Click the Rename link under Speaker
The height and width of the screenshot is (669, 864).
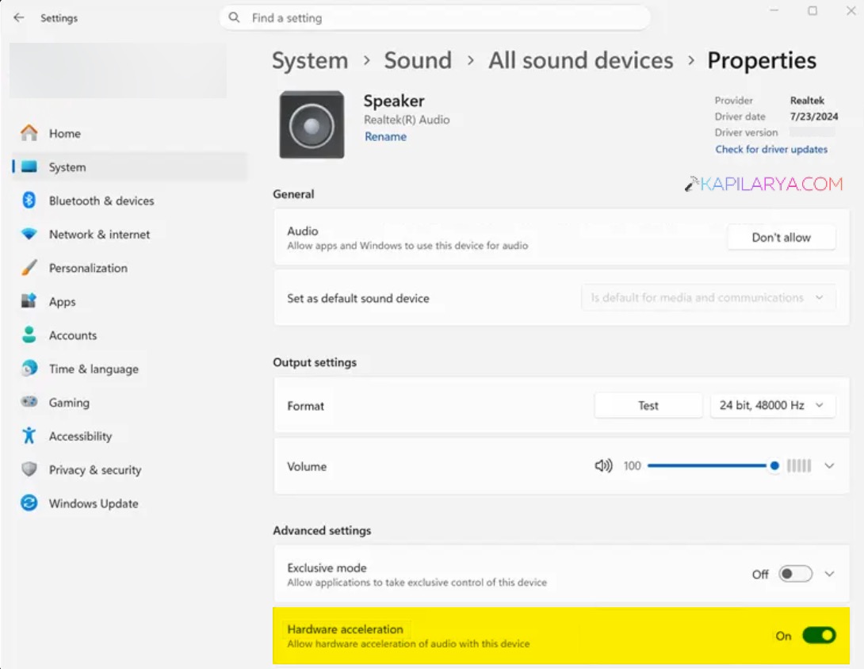tap(385, 136)
